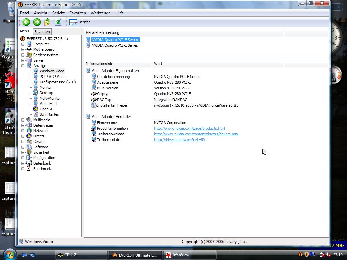This screenshot has height=260, width=347.
Task: Expand the Motherboard tree node
Action: [x=23, y=49]
